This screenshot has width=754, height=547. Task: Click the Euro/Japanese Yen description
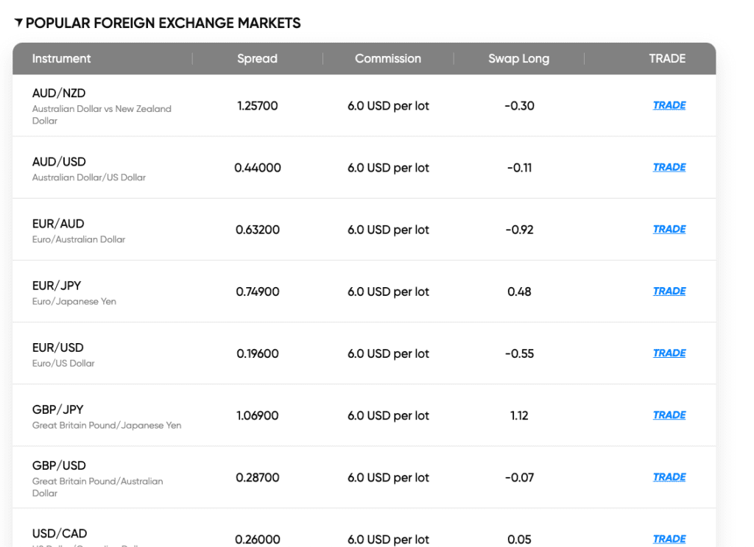74,301
